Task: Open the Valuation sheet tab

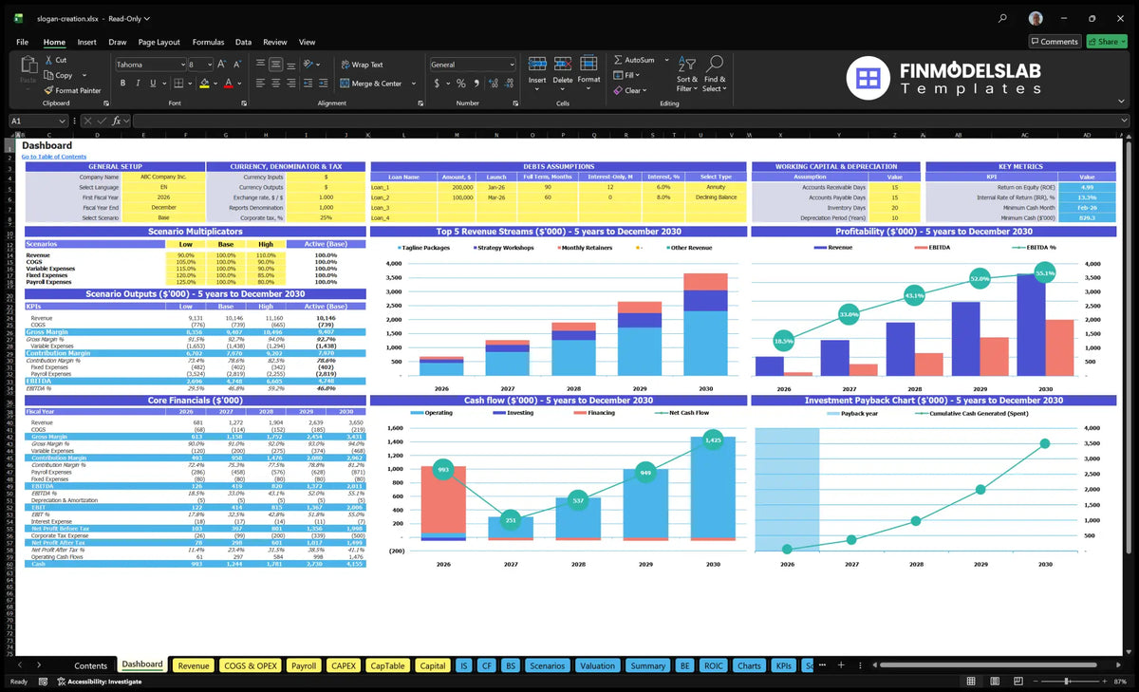Action: point(597,665)
